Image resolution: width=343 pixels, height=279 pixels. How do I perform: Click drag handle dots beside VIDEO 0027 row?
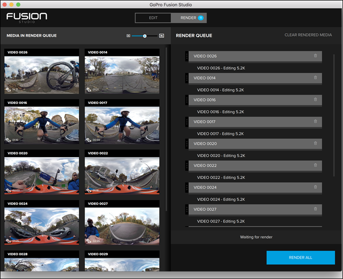pyautogui.click(x=187, y=209)
